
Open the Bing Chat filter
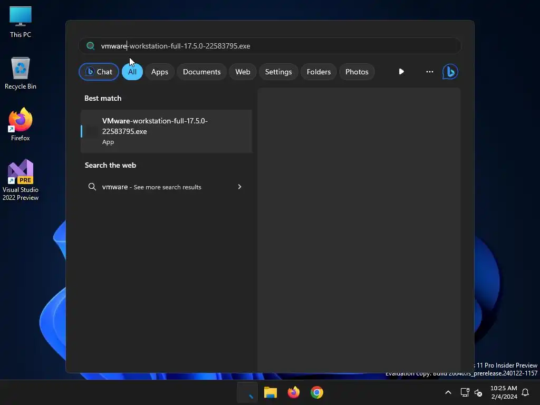point(99,72)
